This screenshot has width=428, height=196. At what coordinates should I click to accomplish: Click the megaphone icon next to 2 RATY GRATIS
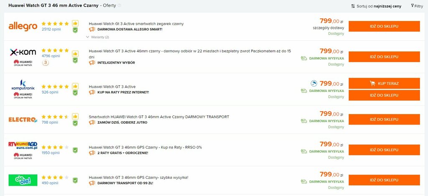(x=92, y=153)
